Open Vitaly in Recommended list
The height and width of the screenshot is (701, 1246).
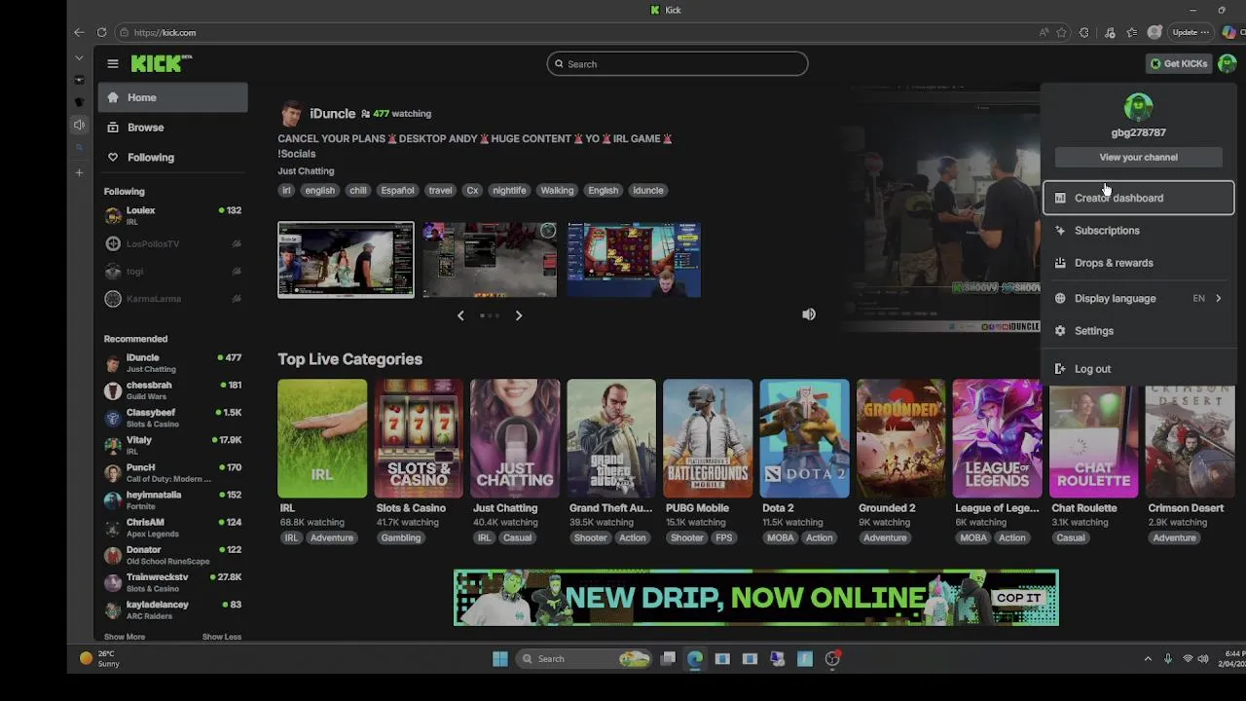click(x=173, y=445)
